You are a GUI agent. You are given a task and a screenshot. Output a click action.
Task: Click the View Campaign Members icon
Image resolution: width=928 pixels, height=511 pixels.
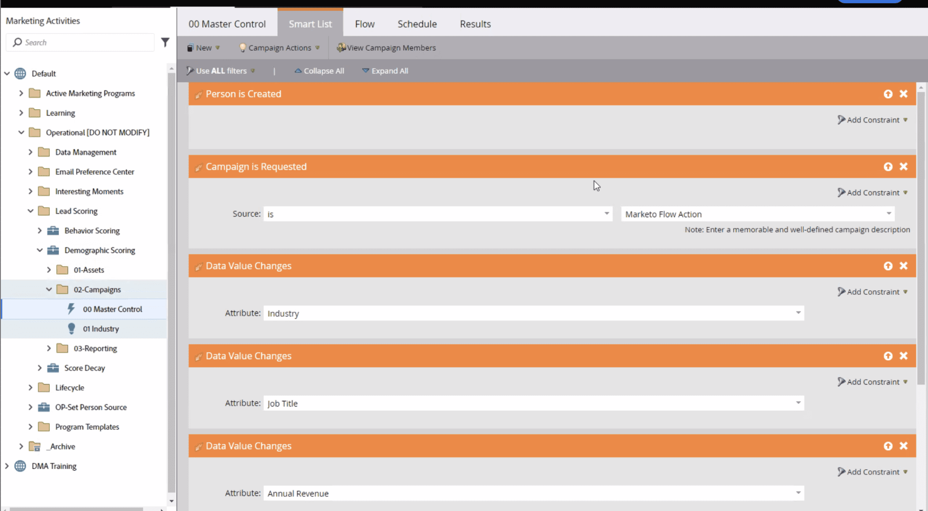click(340, 47)
